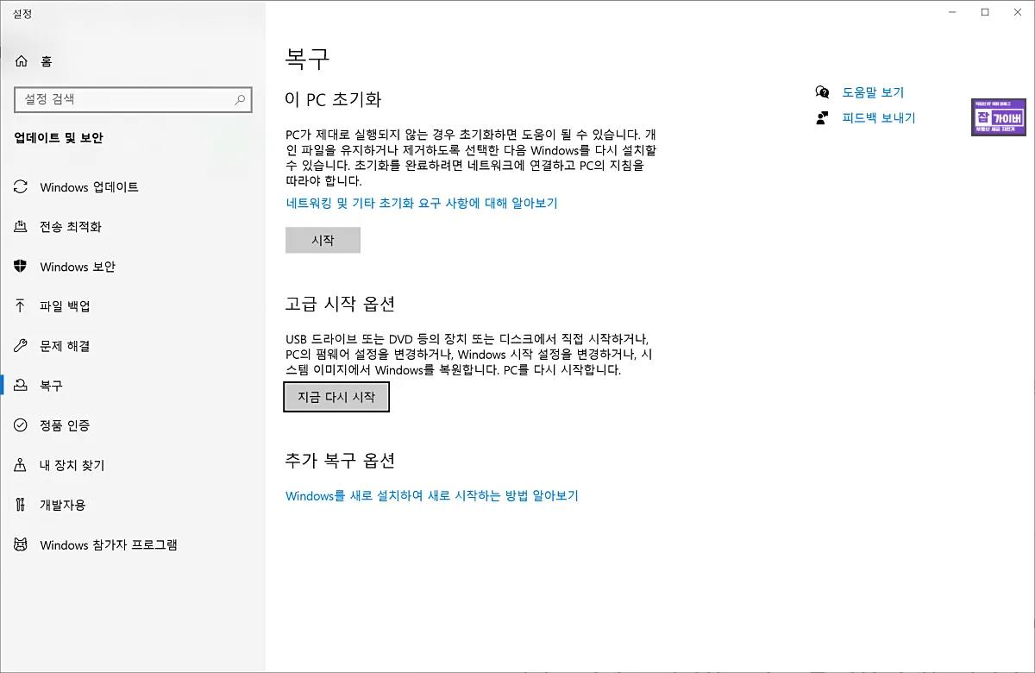Click the 문제 해결 wrench icon
This screenshot has width=1035, height=673.
tap(22, 346)
